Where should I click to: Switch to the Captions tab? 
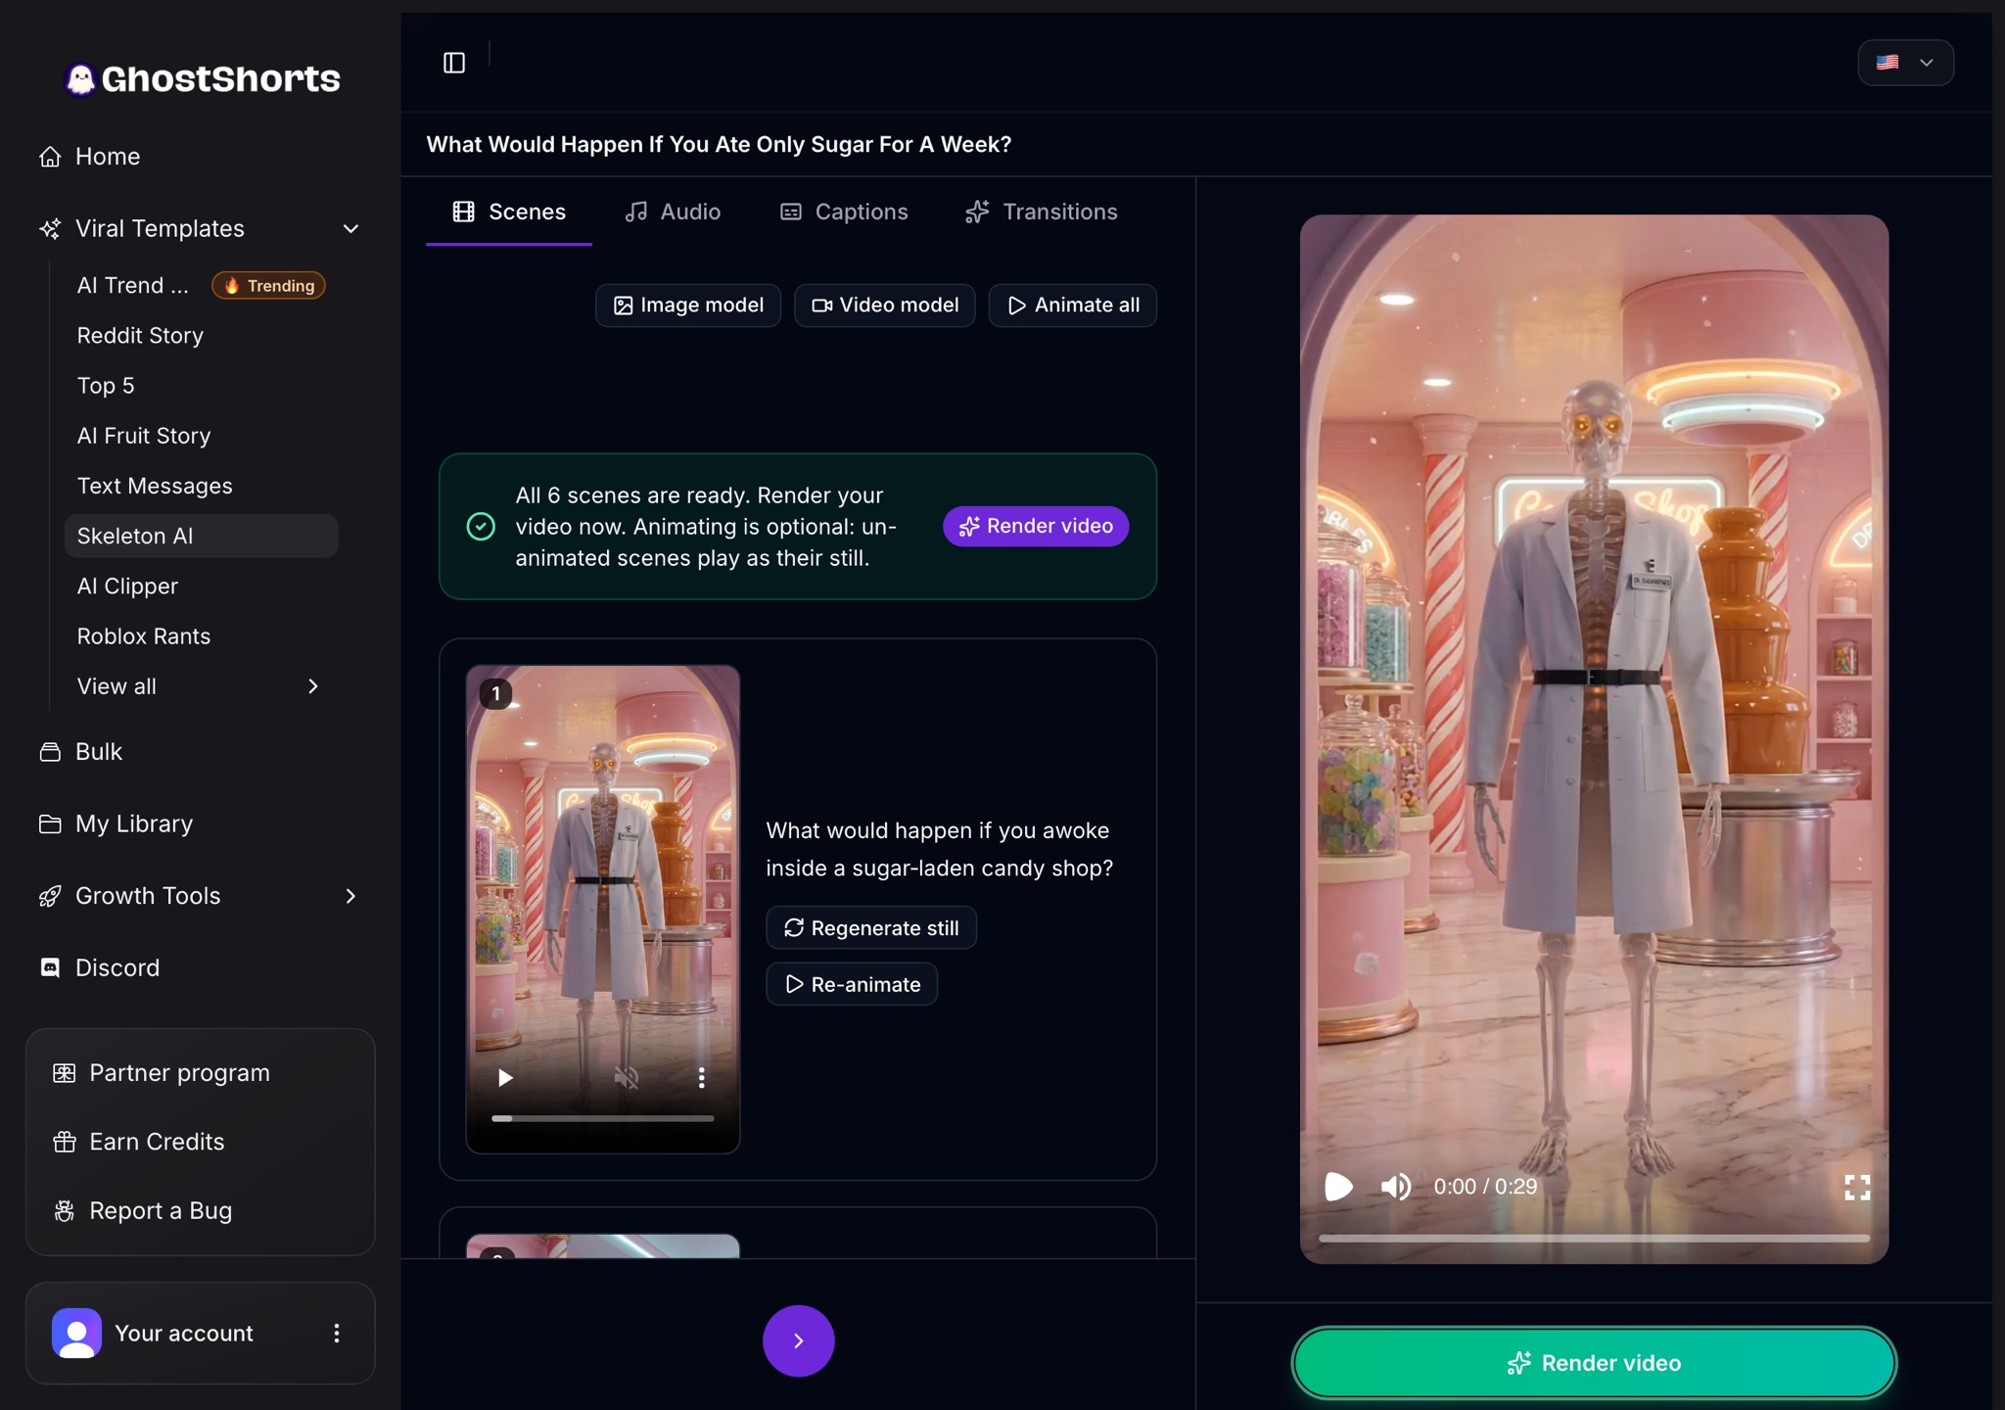(844, 212)
